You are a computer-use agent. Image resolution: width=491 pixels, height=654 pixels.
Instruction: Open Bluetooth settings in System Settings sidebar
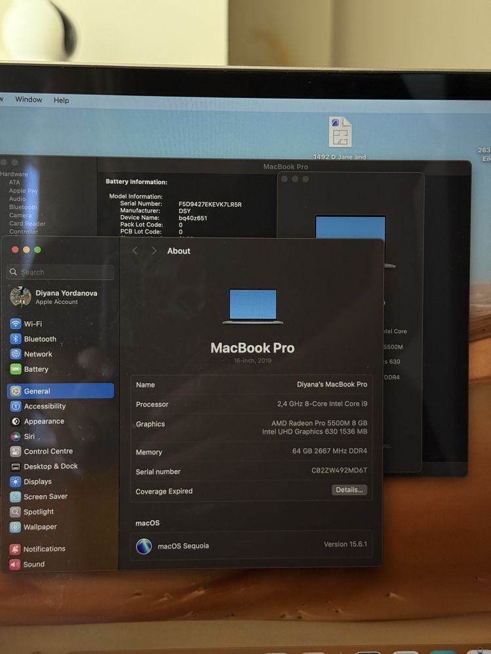click(33, 339)
